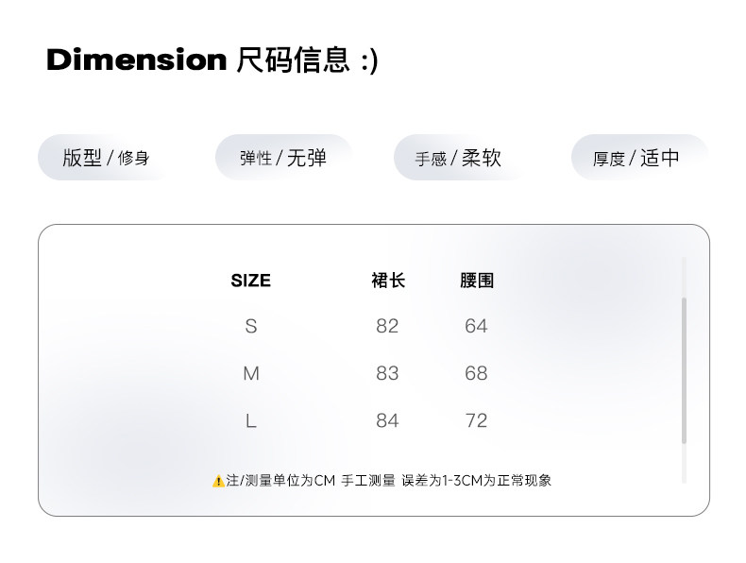Click the SIZE column header
The height and width of the screenshot is (563, 746).
250,281
